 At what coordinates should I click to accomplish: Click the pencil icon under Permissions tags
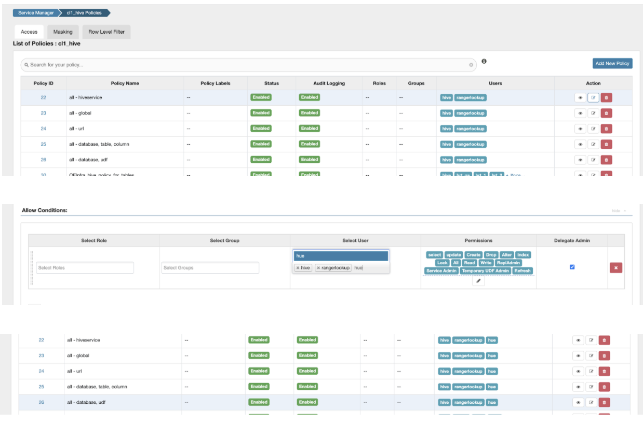(x=478, y=281)
